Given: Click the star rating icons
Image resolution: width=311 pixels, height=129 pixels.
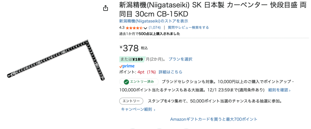Looking at the screenshot, I should click(x=134, y=28).
